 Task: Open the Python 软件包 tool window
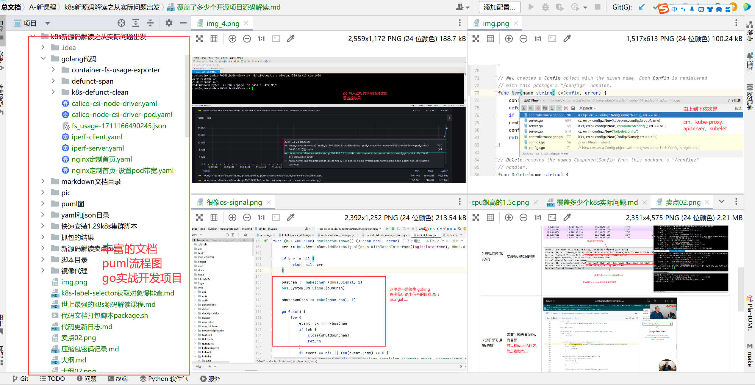pos(164,378)
